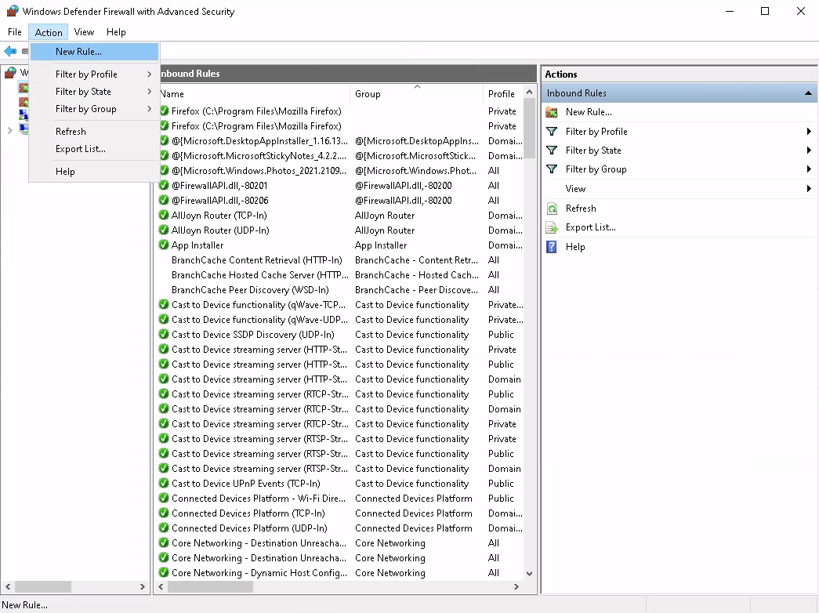Image resolution: width=819 pixels, height=613 pixels.
Task: Sort rules by Group column header
Action: [x=416, y=94]
